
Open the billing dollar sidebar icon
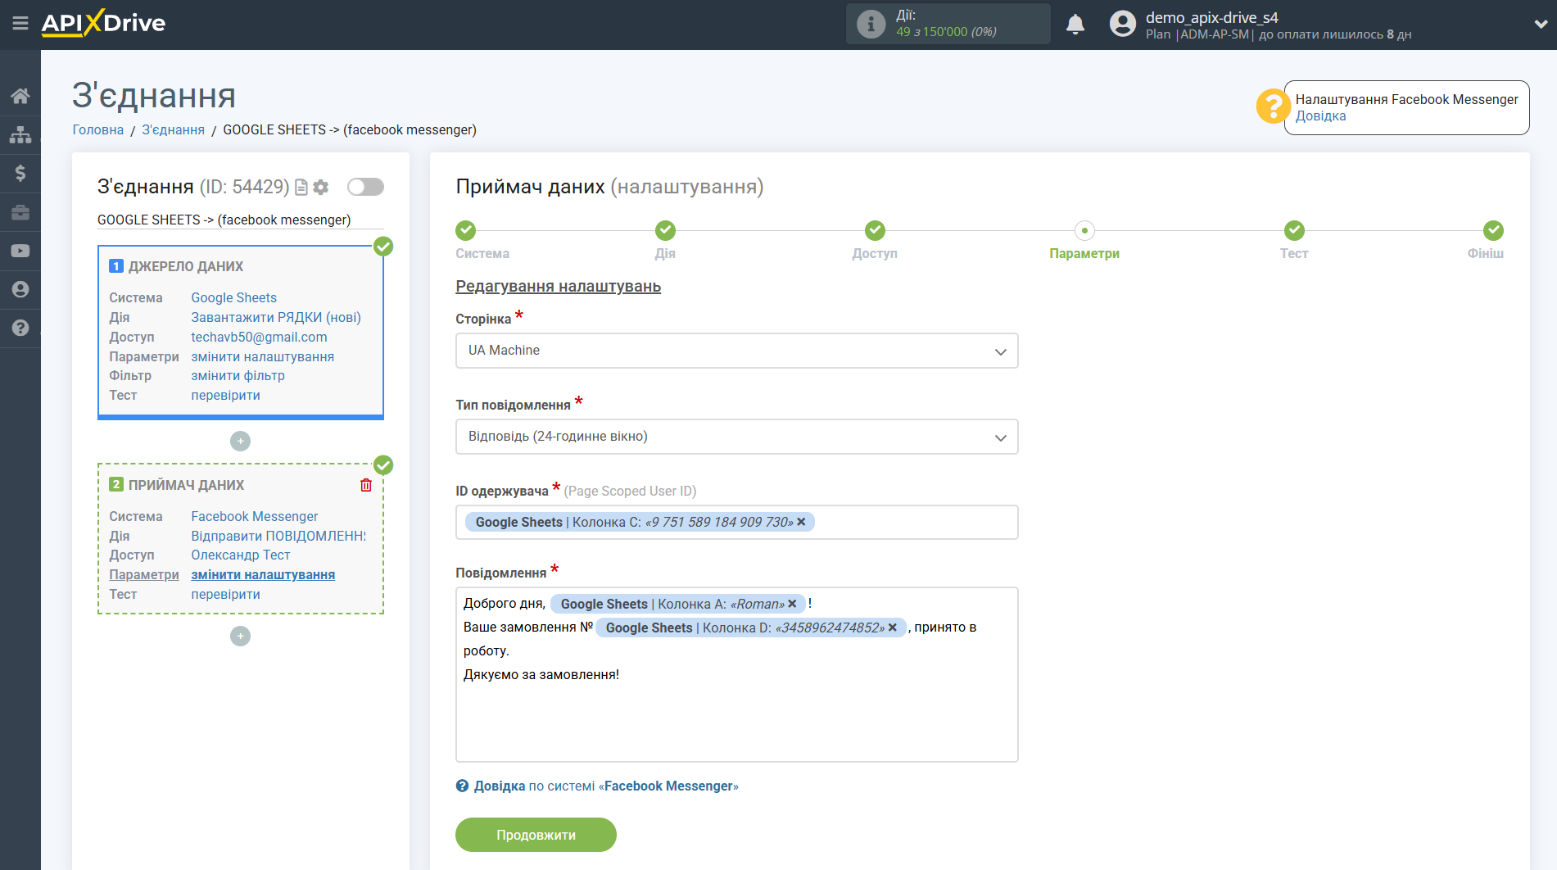(x=20, y=173)
